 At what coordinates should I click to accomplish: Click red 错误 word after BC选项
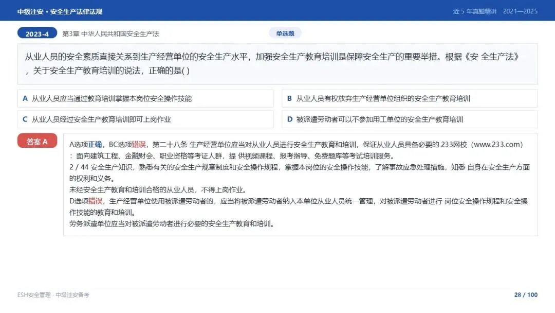click(x=139, y=144)
